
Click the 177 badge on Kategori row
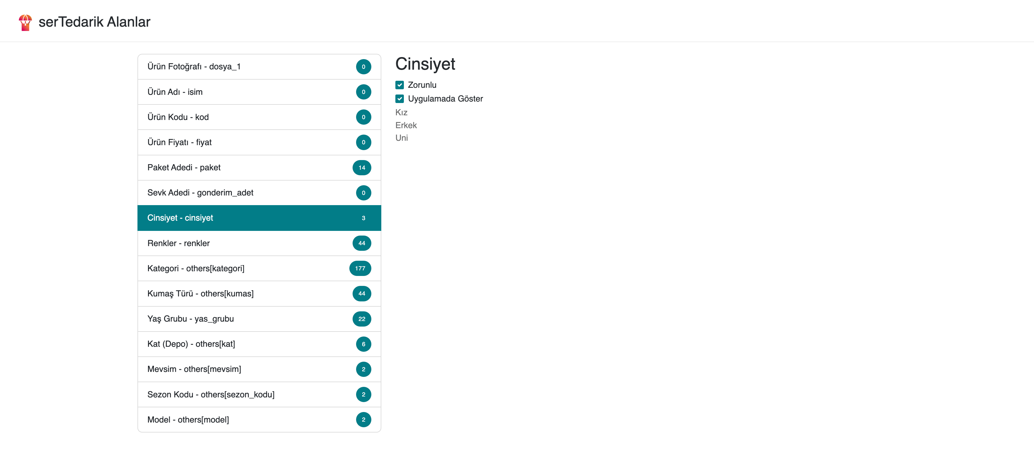(360, 268)
